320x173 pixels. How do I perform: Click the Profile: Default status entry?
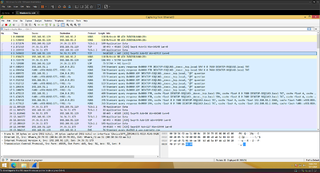[312, 160]
